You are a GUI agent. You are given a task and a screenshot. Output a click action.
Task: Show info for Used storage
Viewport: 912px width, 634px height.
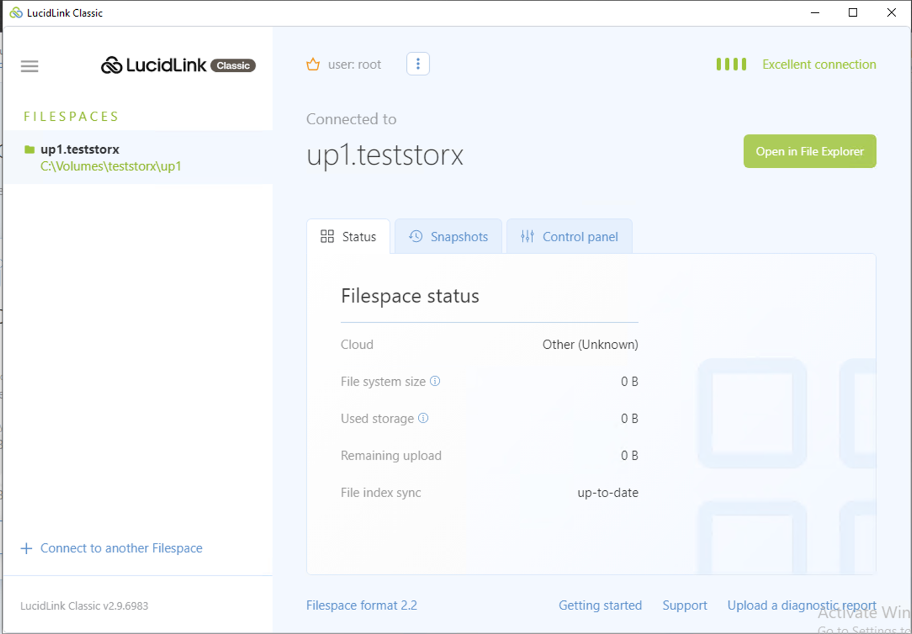[423, 418]
